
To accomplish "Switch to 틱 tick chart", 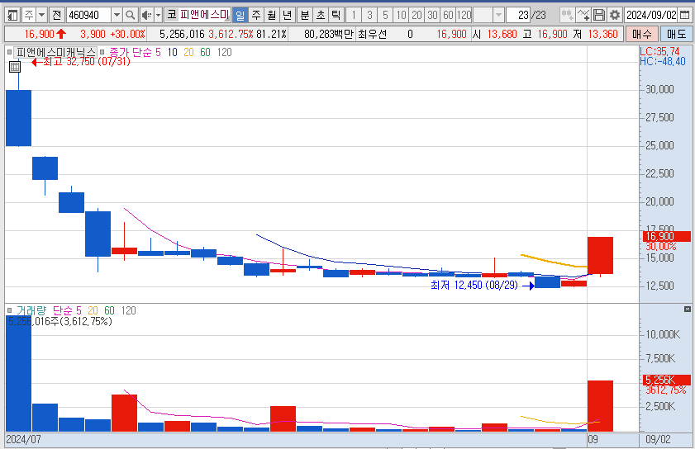I will click(x=336, y=16).
